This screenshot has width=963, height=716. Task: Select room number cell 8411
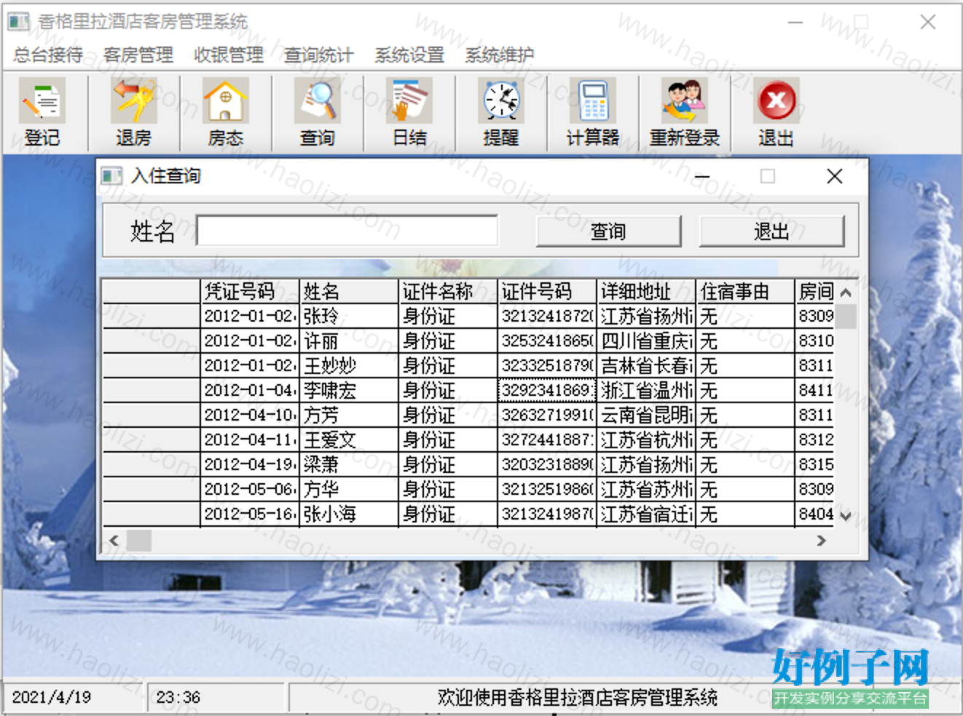[815, 391]
